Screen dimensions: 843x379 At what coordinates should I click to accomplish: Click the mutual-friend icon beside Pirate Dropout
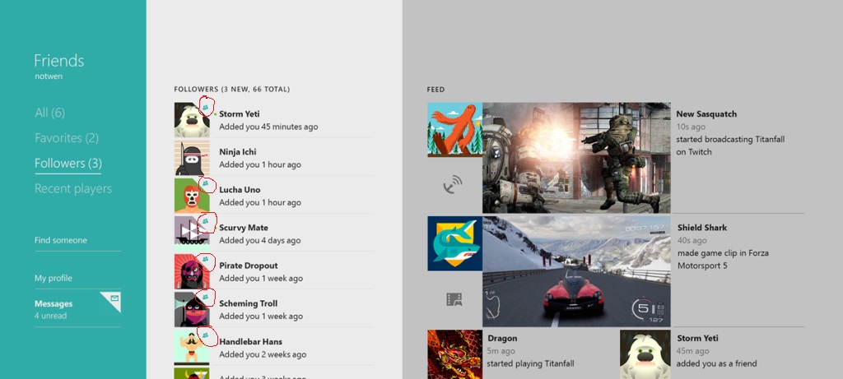tap(205, 259)
